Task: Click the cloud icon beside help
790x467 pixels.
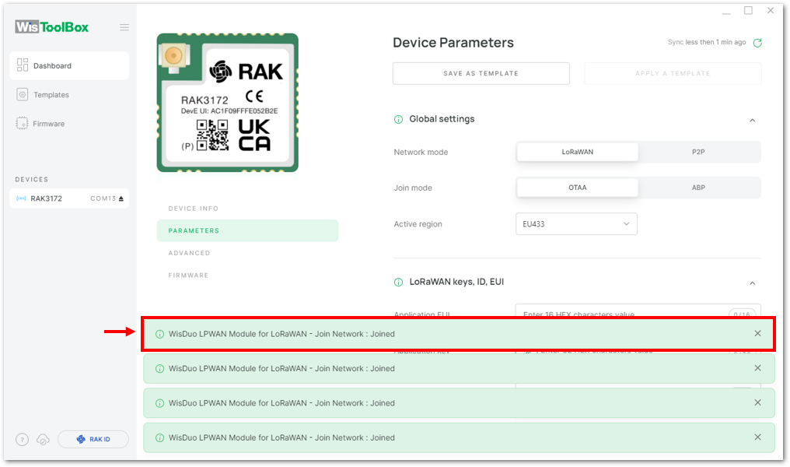Action: click(x=44, y=439)
